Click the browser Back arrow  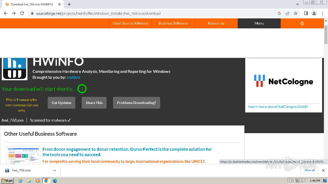tap(6, 13)
